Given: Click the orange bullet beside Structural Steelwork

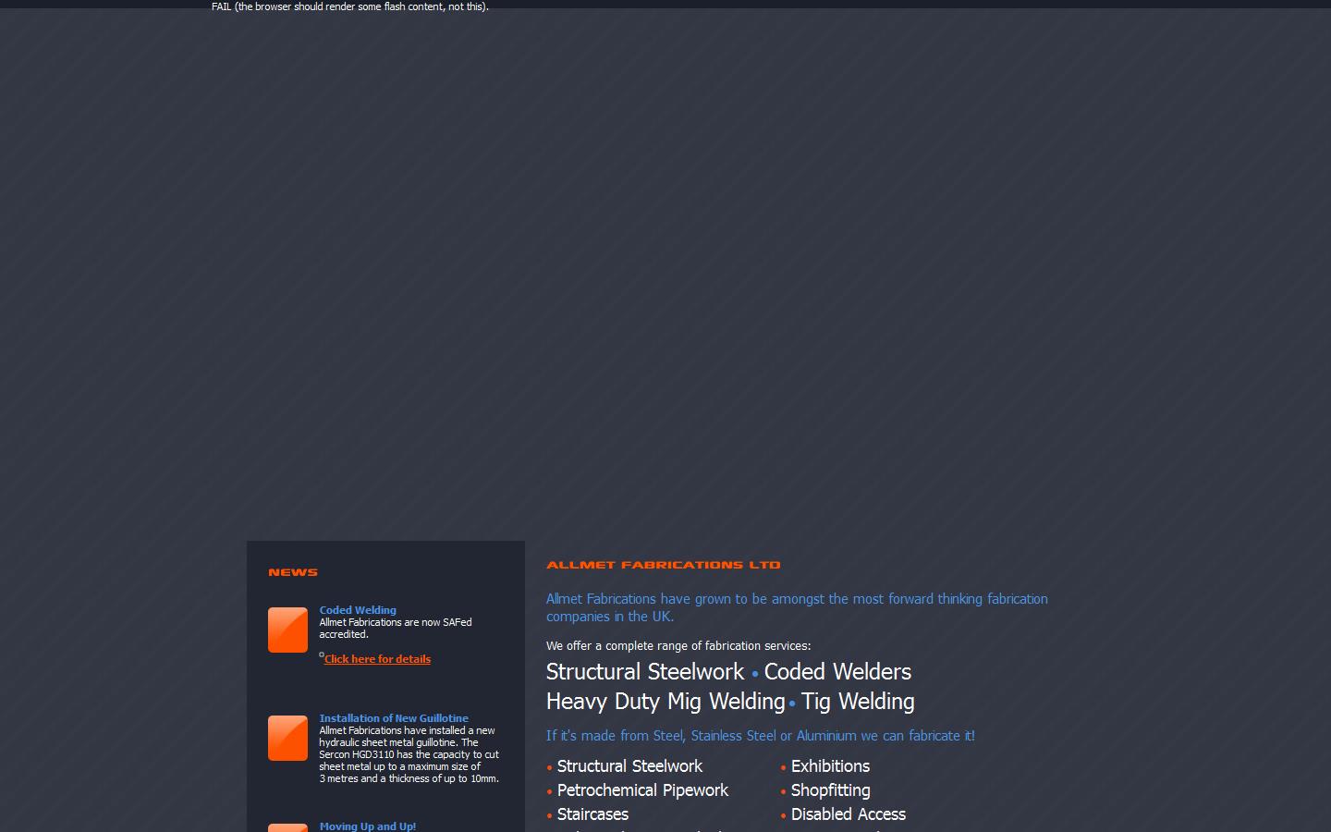Looking at the screenshot, I should pyautogui.click(x=549, y=767).
